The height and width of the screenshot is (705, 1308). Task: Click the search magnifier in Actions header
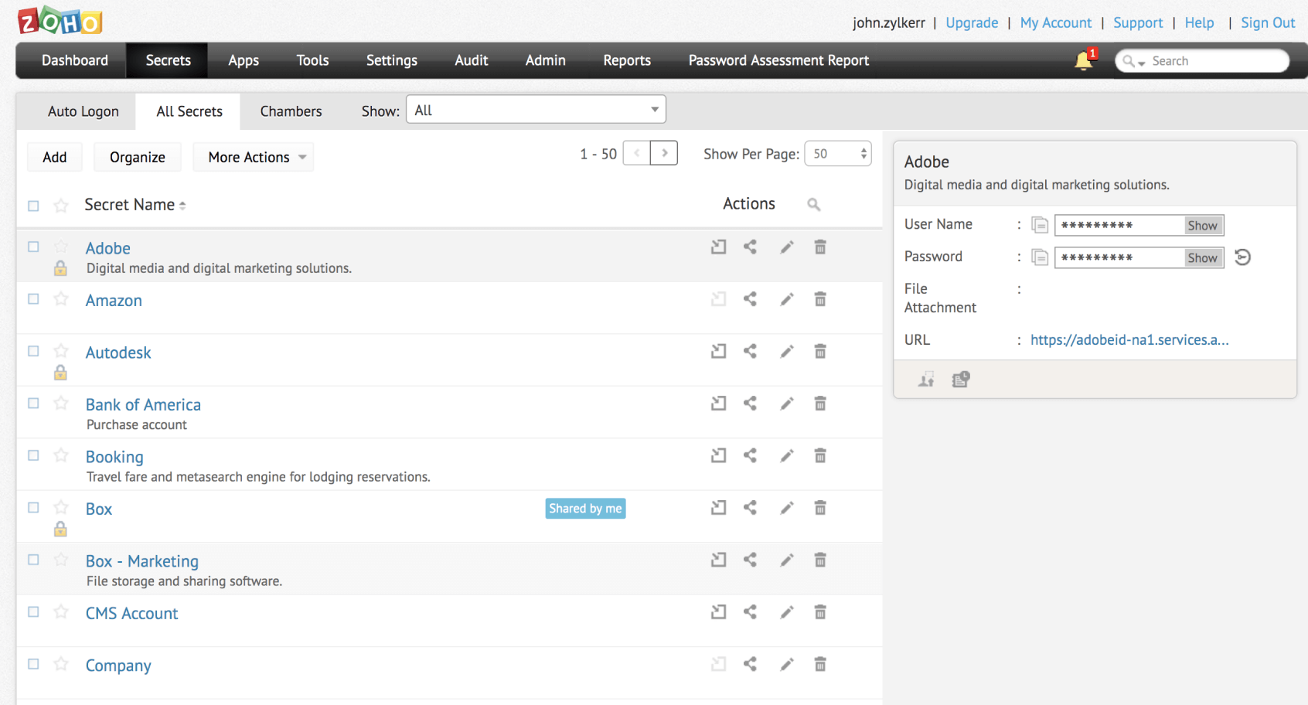pos(813,204)
